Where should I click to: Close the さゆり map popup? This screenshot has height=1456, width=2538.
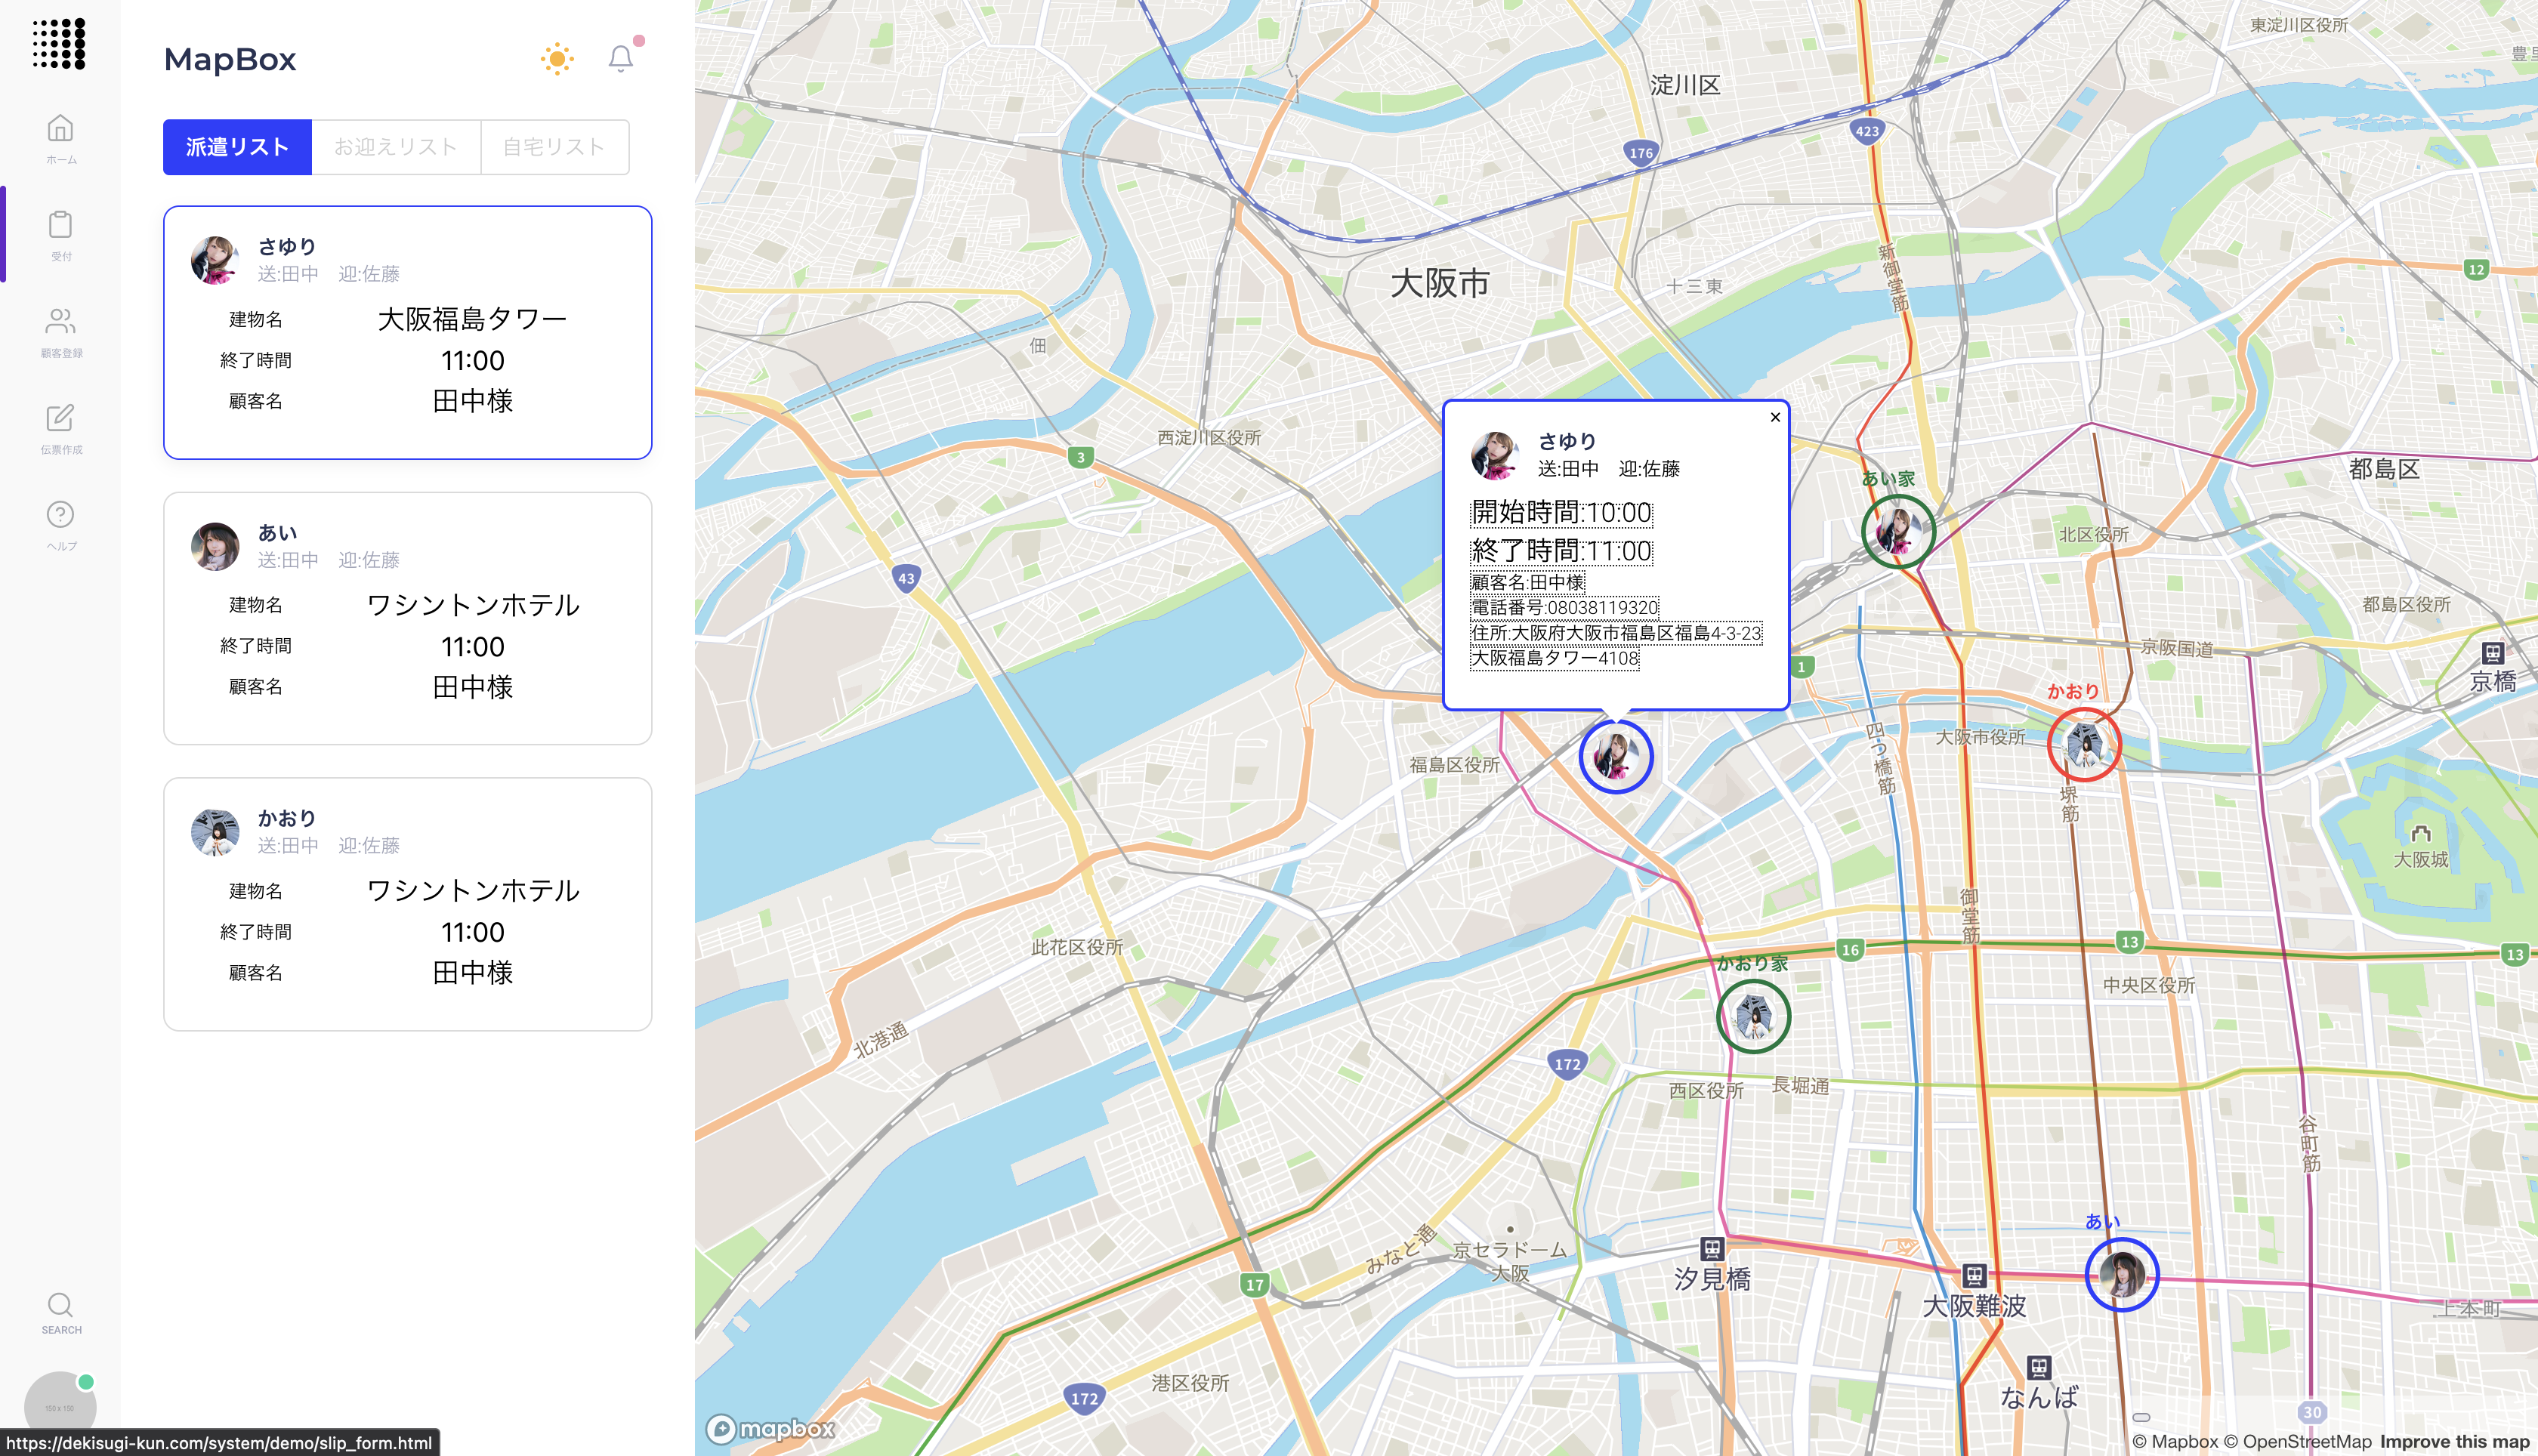(x=1775, y=417)
